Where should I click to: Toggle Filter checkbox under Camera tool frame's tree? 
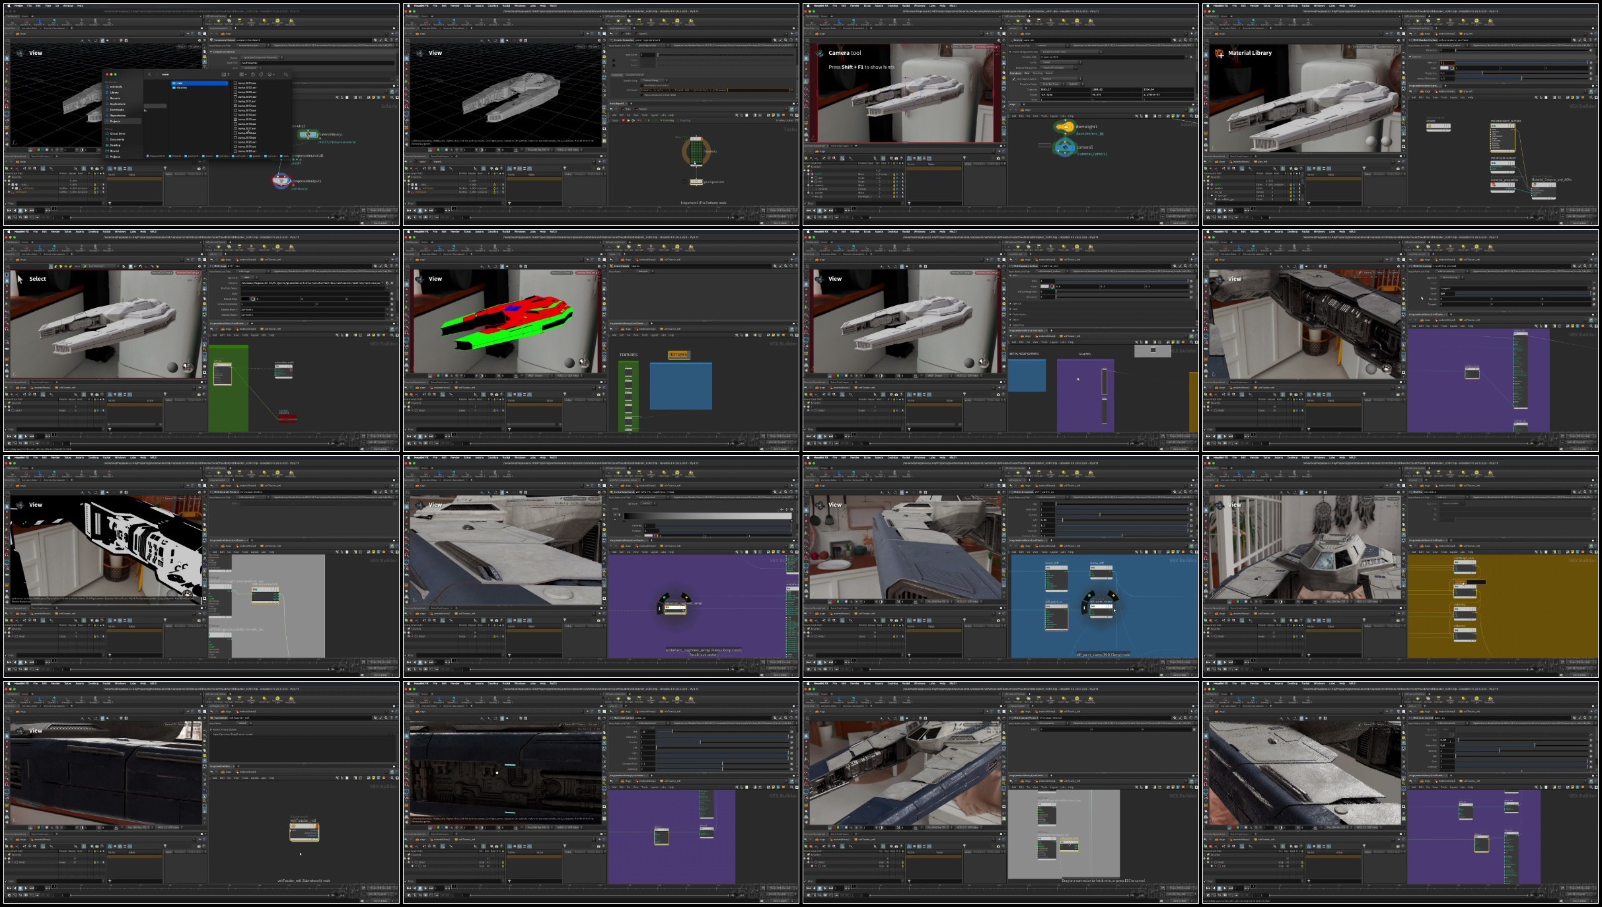(x=805, y=203)
